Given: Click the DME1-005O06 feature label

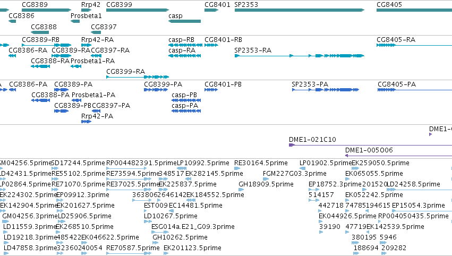Looking at the screenshot, I should pyautogui.click(x=369, y=150).
